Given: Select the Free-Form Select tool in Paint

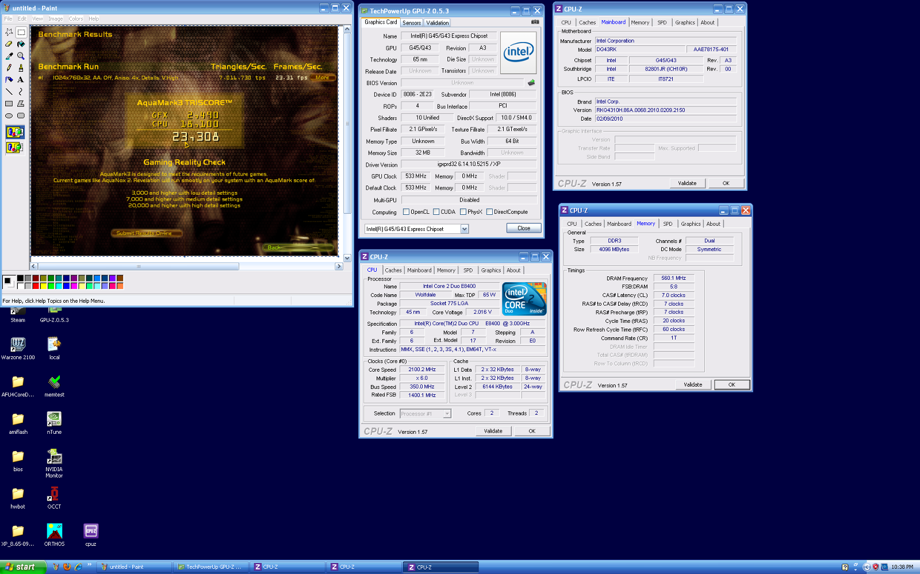Looking at the screenshot, I should coord(9,32).
